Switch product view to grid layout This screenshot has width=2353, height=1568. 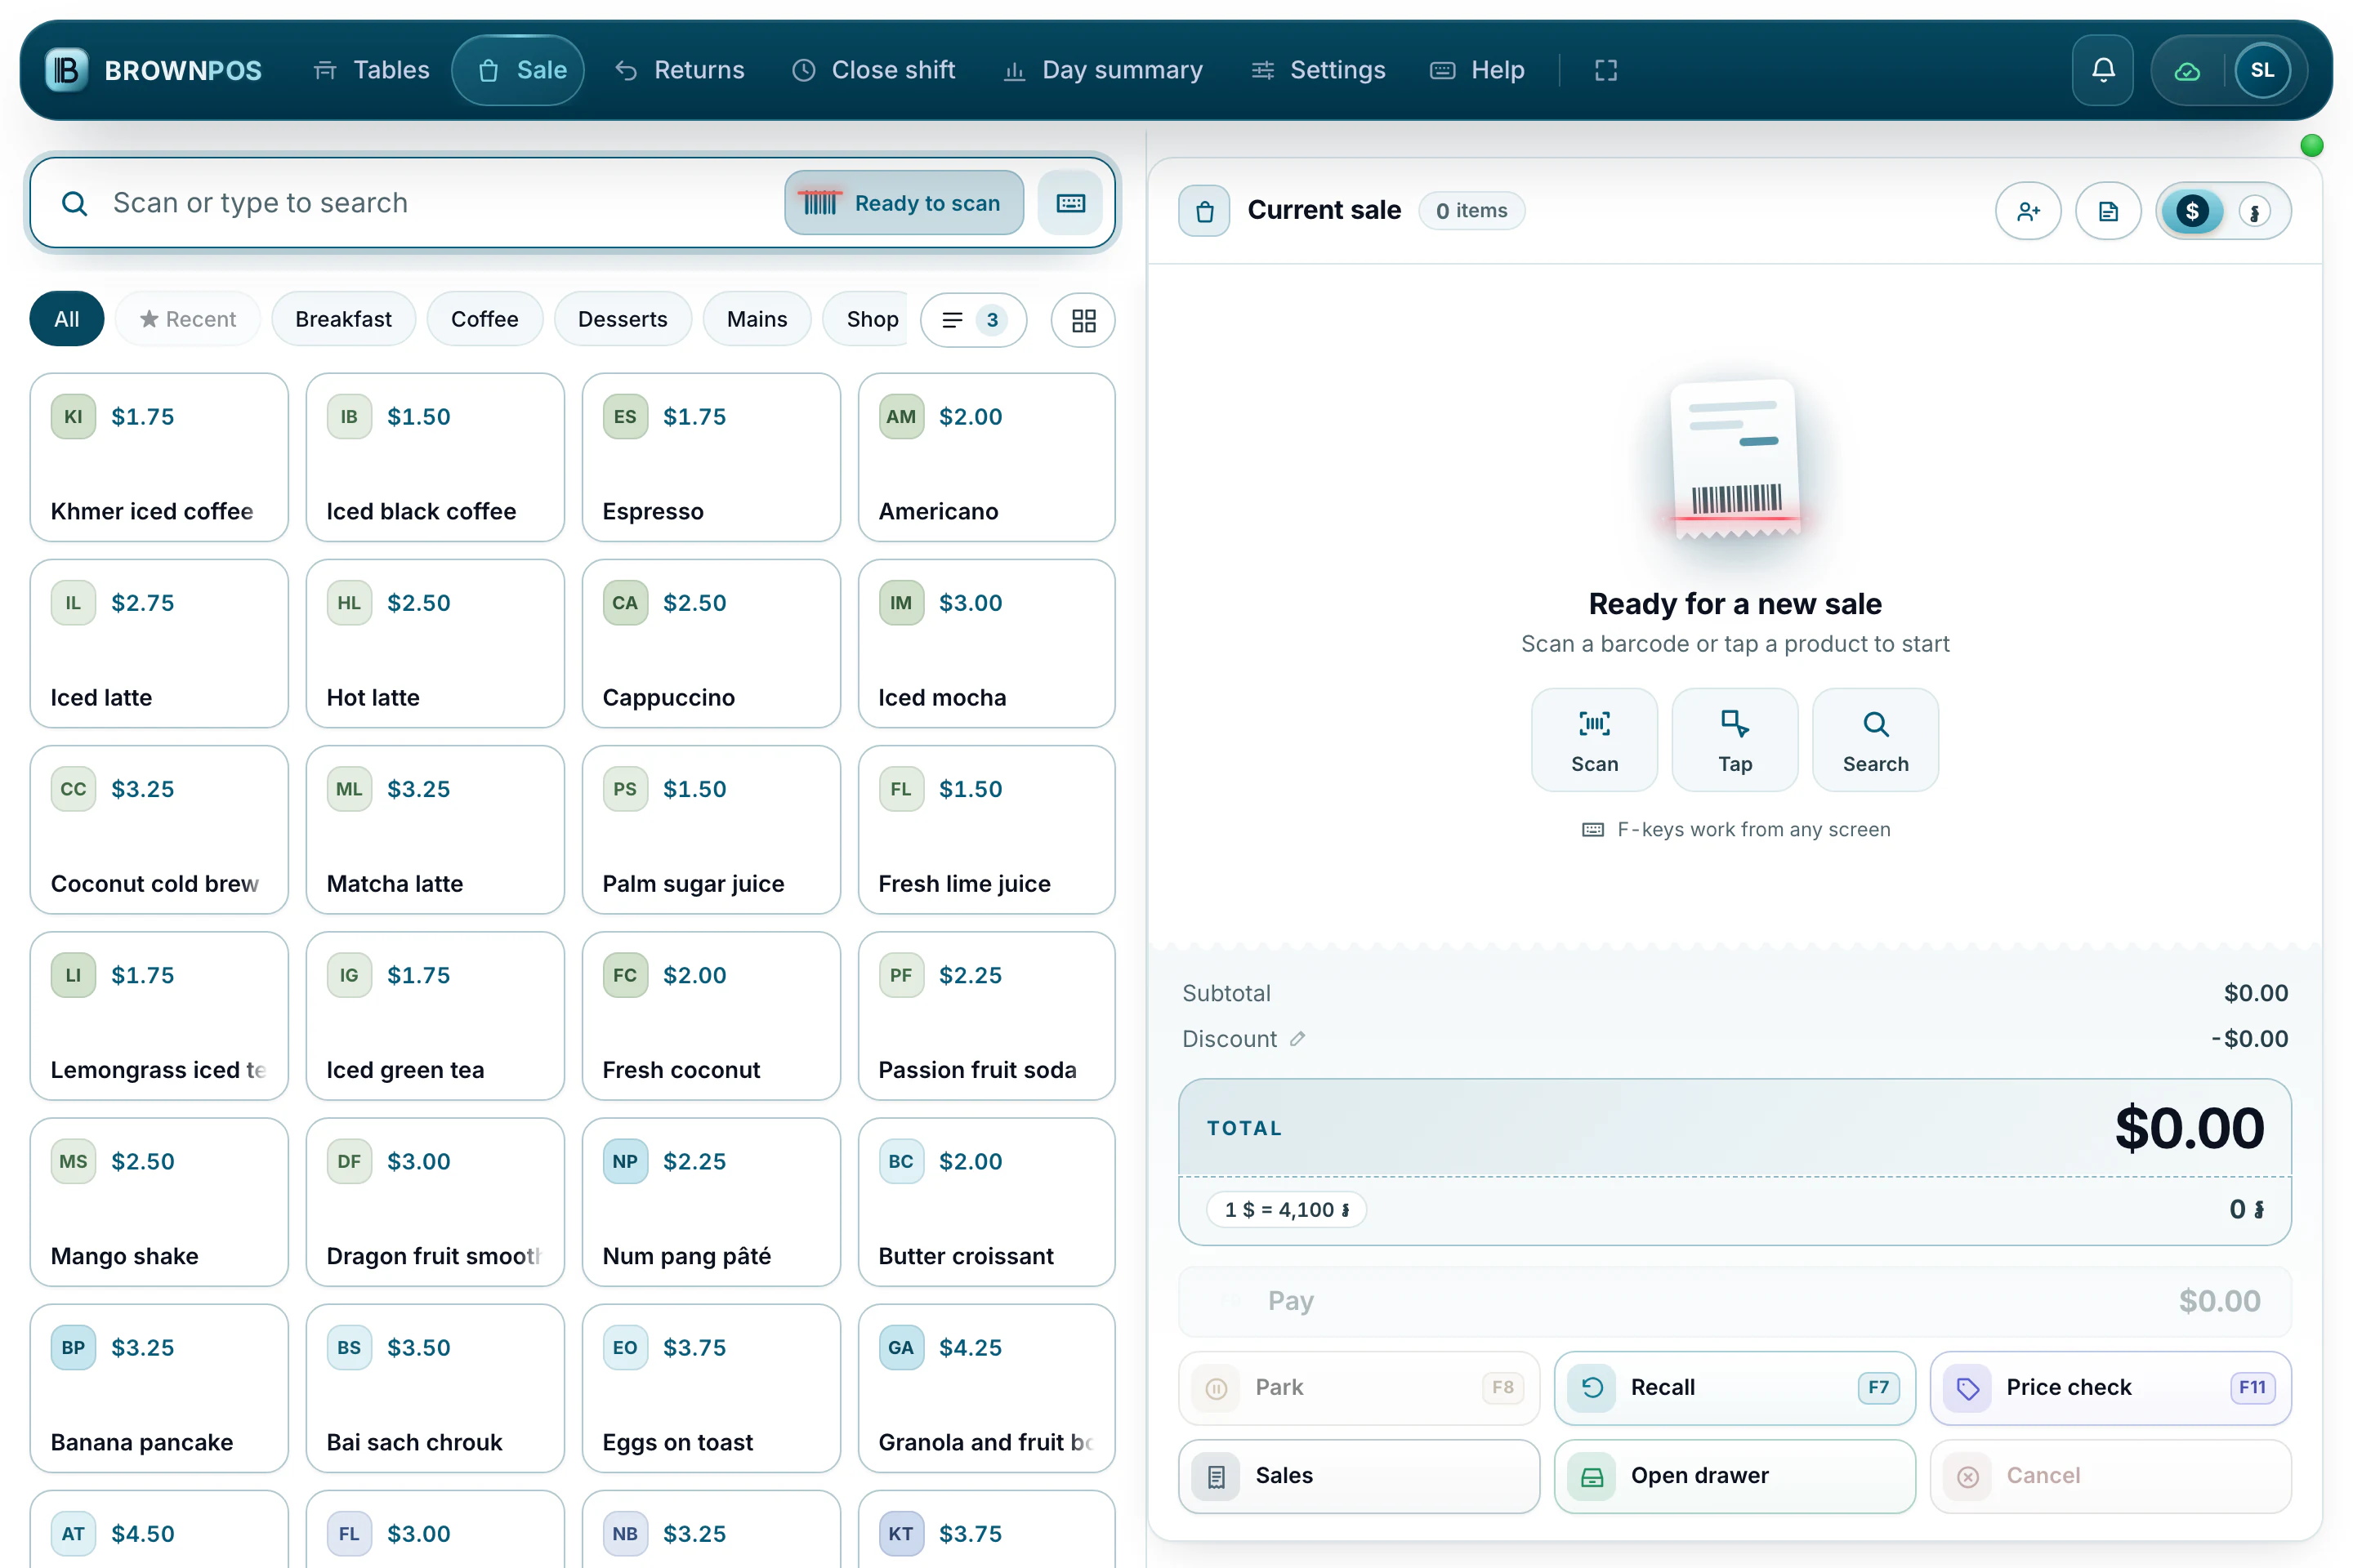point(1083,320)
